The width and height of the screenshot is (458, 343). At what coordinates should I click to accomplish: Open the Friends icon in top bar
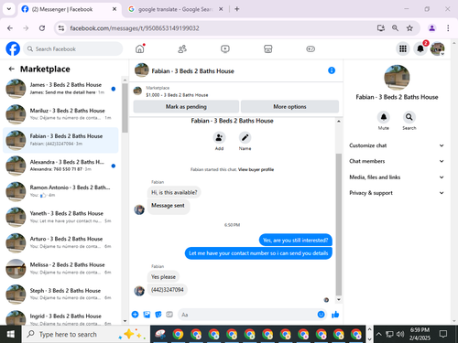[182, 48]
